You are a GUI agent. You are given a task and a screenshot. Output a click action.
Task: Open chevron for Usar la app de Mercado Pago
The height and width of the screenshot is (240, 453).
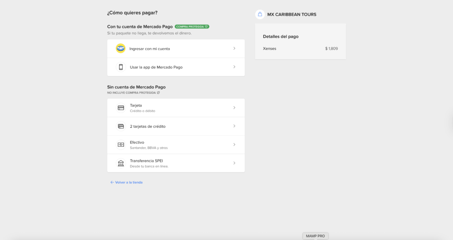(x=234, y=67)
